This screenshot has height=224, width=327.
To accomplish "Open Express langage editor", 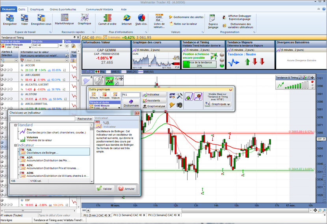I will click(213, 22).
